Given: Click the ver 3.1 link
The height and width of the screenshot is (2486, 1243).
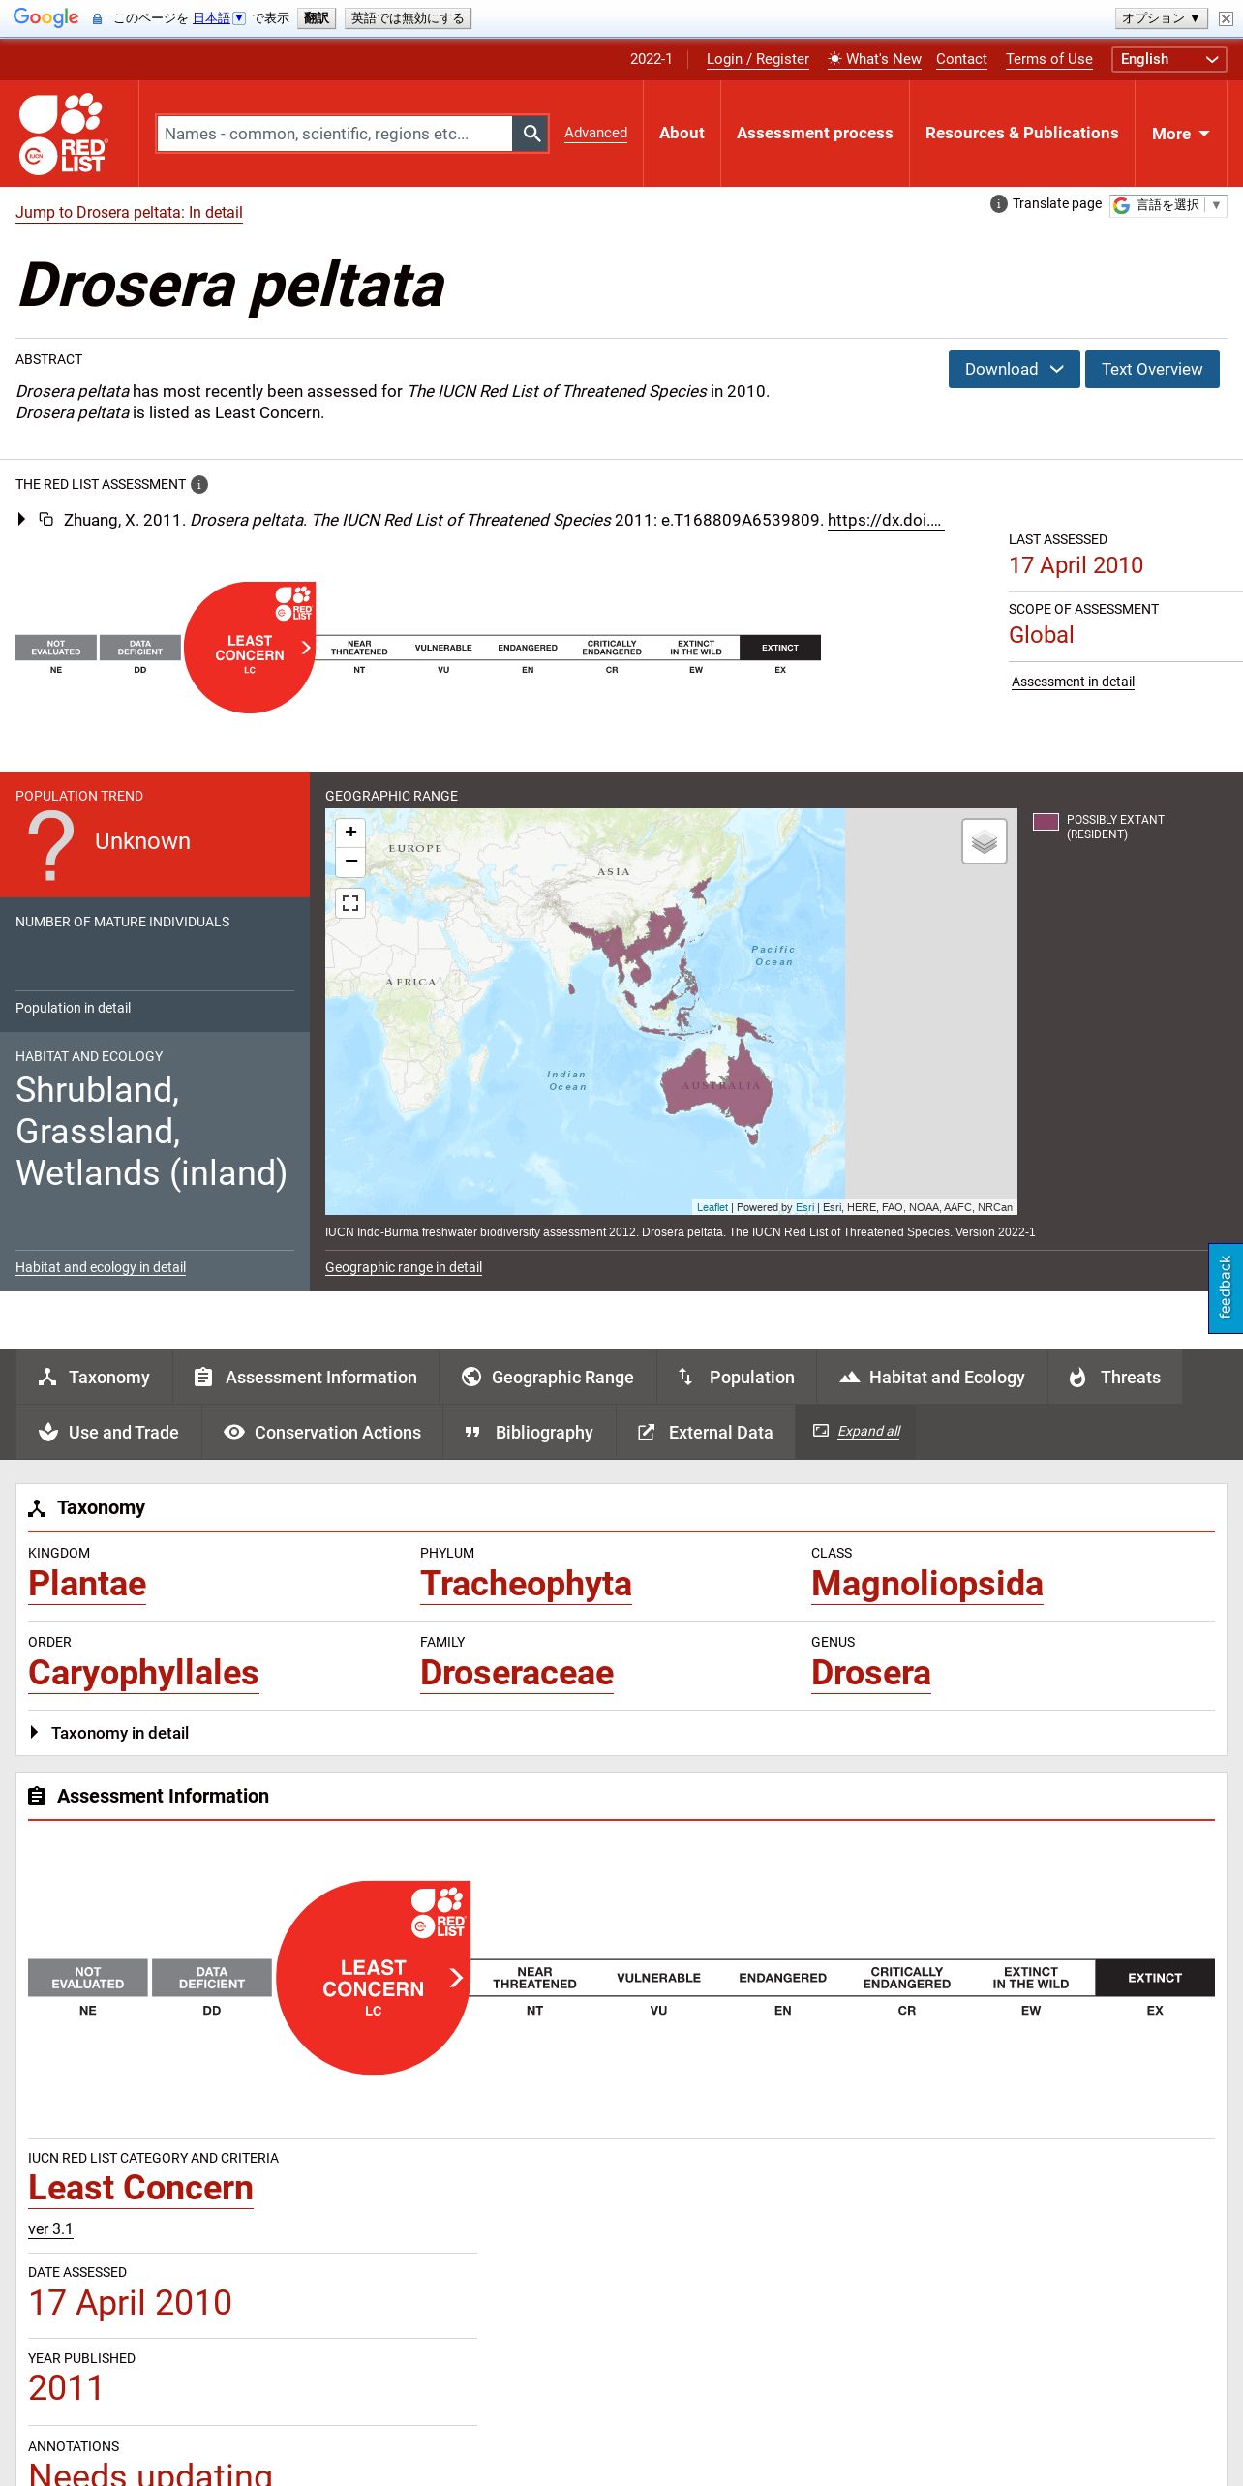Looking at the screenshot, I should [50, 2228].
